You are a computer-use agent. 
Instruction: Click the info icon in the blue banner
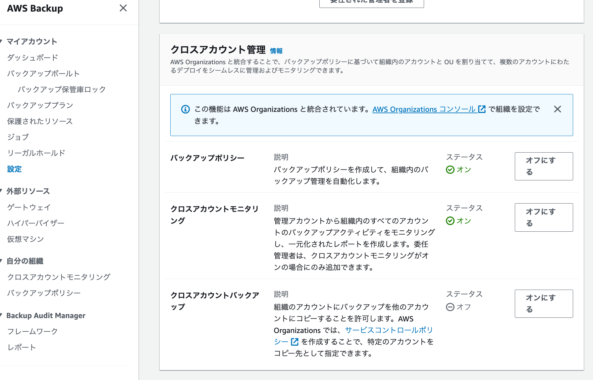(x=185, y=109)
